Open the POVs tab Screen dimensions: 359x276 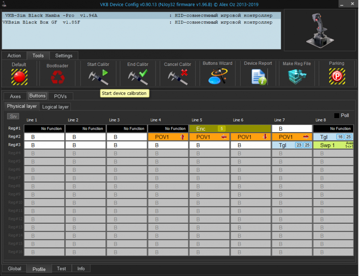60,96
